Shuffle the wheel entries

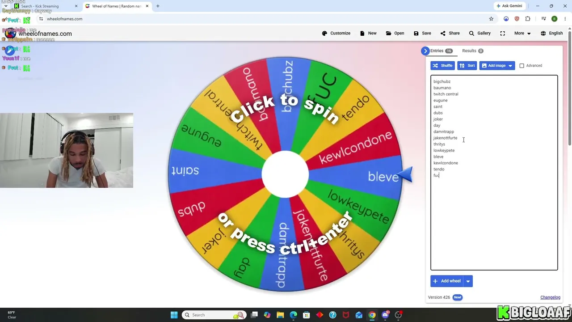[x=442, y=66]
